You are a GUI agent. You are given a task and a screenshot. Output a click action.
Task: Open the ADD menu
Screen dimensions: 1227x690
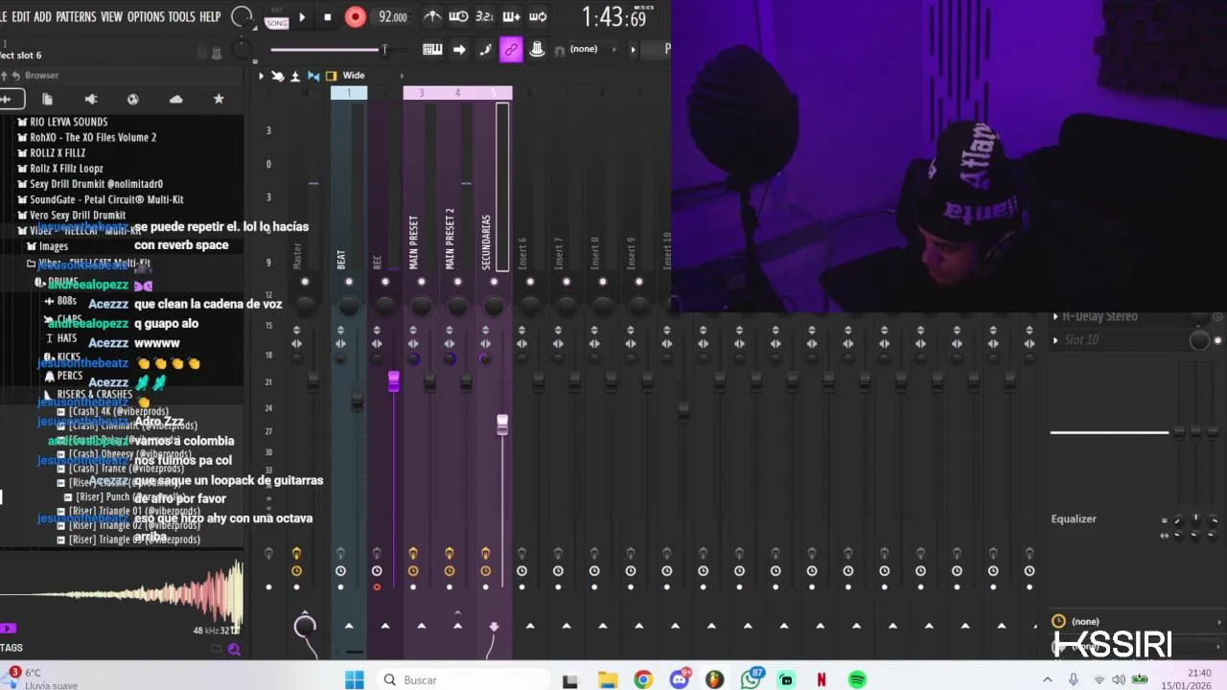[42, 17]
